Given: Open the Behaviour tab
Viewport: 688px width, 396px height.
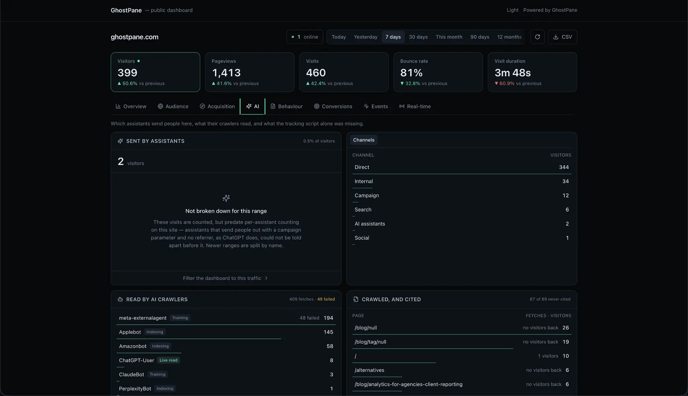Looking at the screenshot, I should pos(287,107).
